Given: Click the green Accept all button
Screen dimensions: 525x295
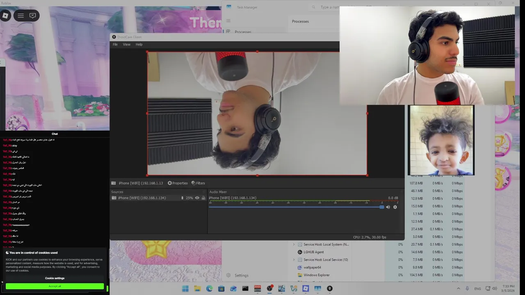Looking at the screenshot, I should (x=55, y=286).
